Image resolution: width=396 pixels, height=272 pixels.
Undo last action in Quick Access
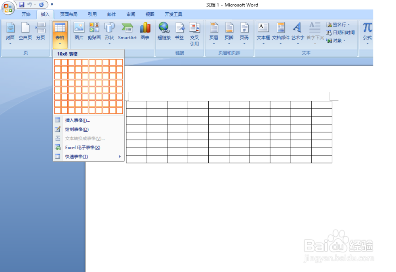[x=30, y=4]
